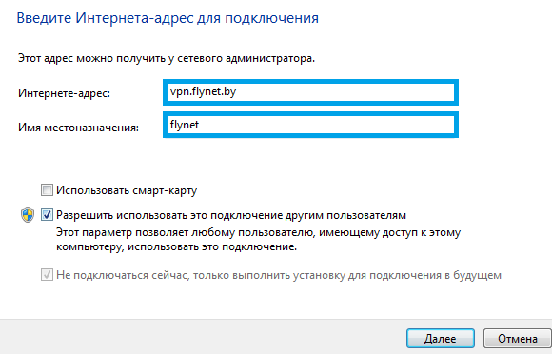
Task: Focus the Интернете-адрес input field
Action: (x=310, y=92)
